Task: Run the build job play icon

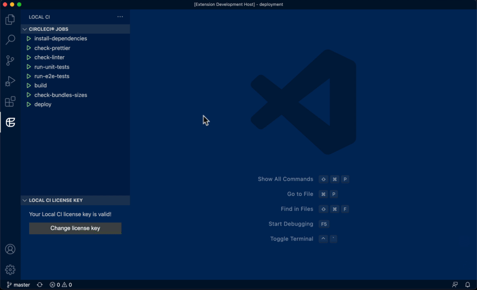Action: pos(28,85)
